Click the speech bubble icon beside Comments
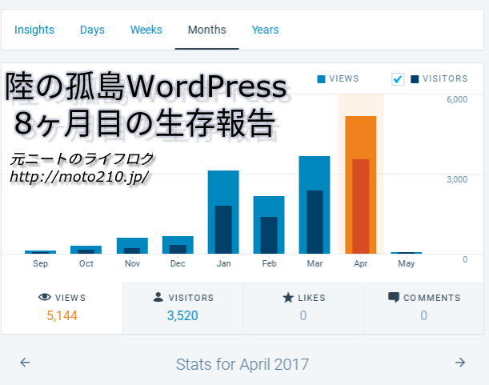 [x=394, y=297]
